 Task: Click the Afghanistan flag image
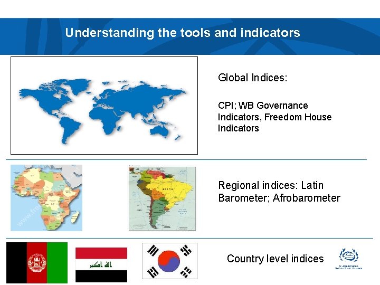(x=37, y=263)
